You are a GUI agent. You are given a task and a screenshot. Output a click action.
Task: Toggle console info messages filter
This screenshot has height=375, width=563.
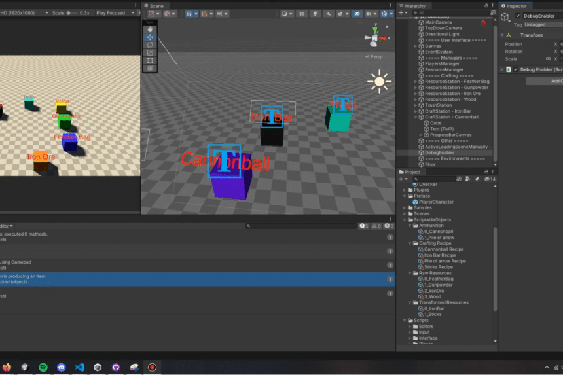tap(364, 226)
